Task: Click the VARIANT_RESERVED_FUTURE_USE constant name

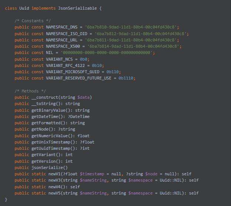Action: 78,78
